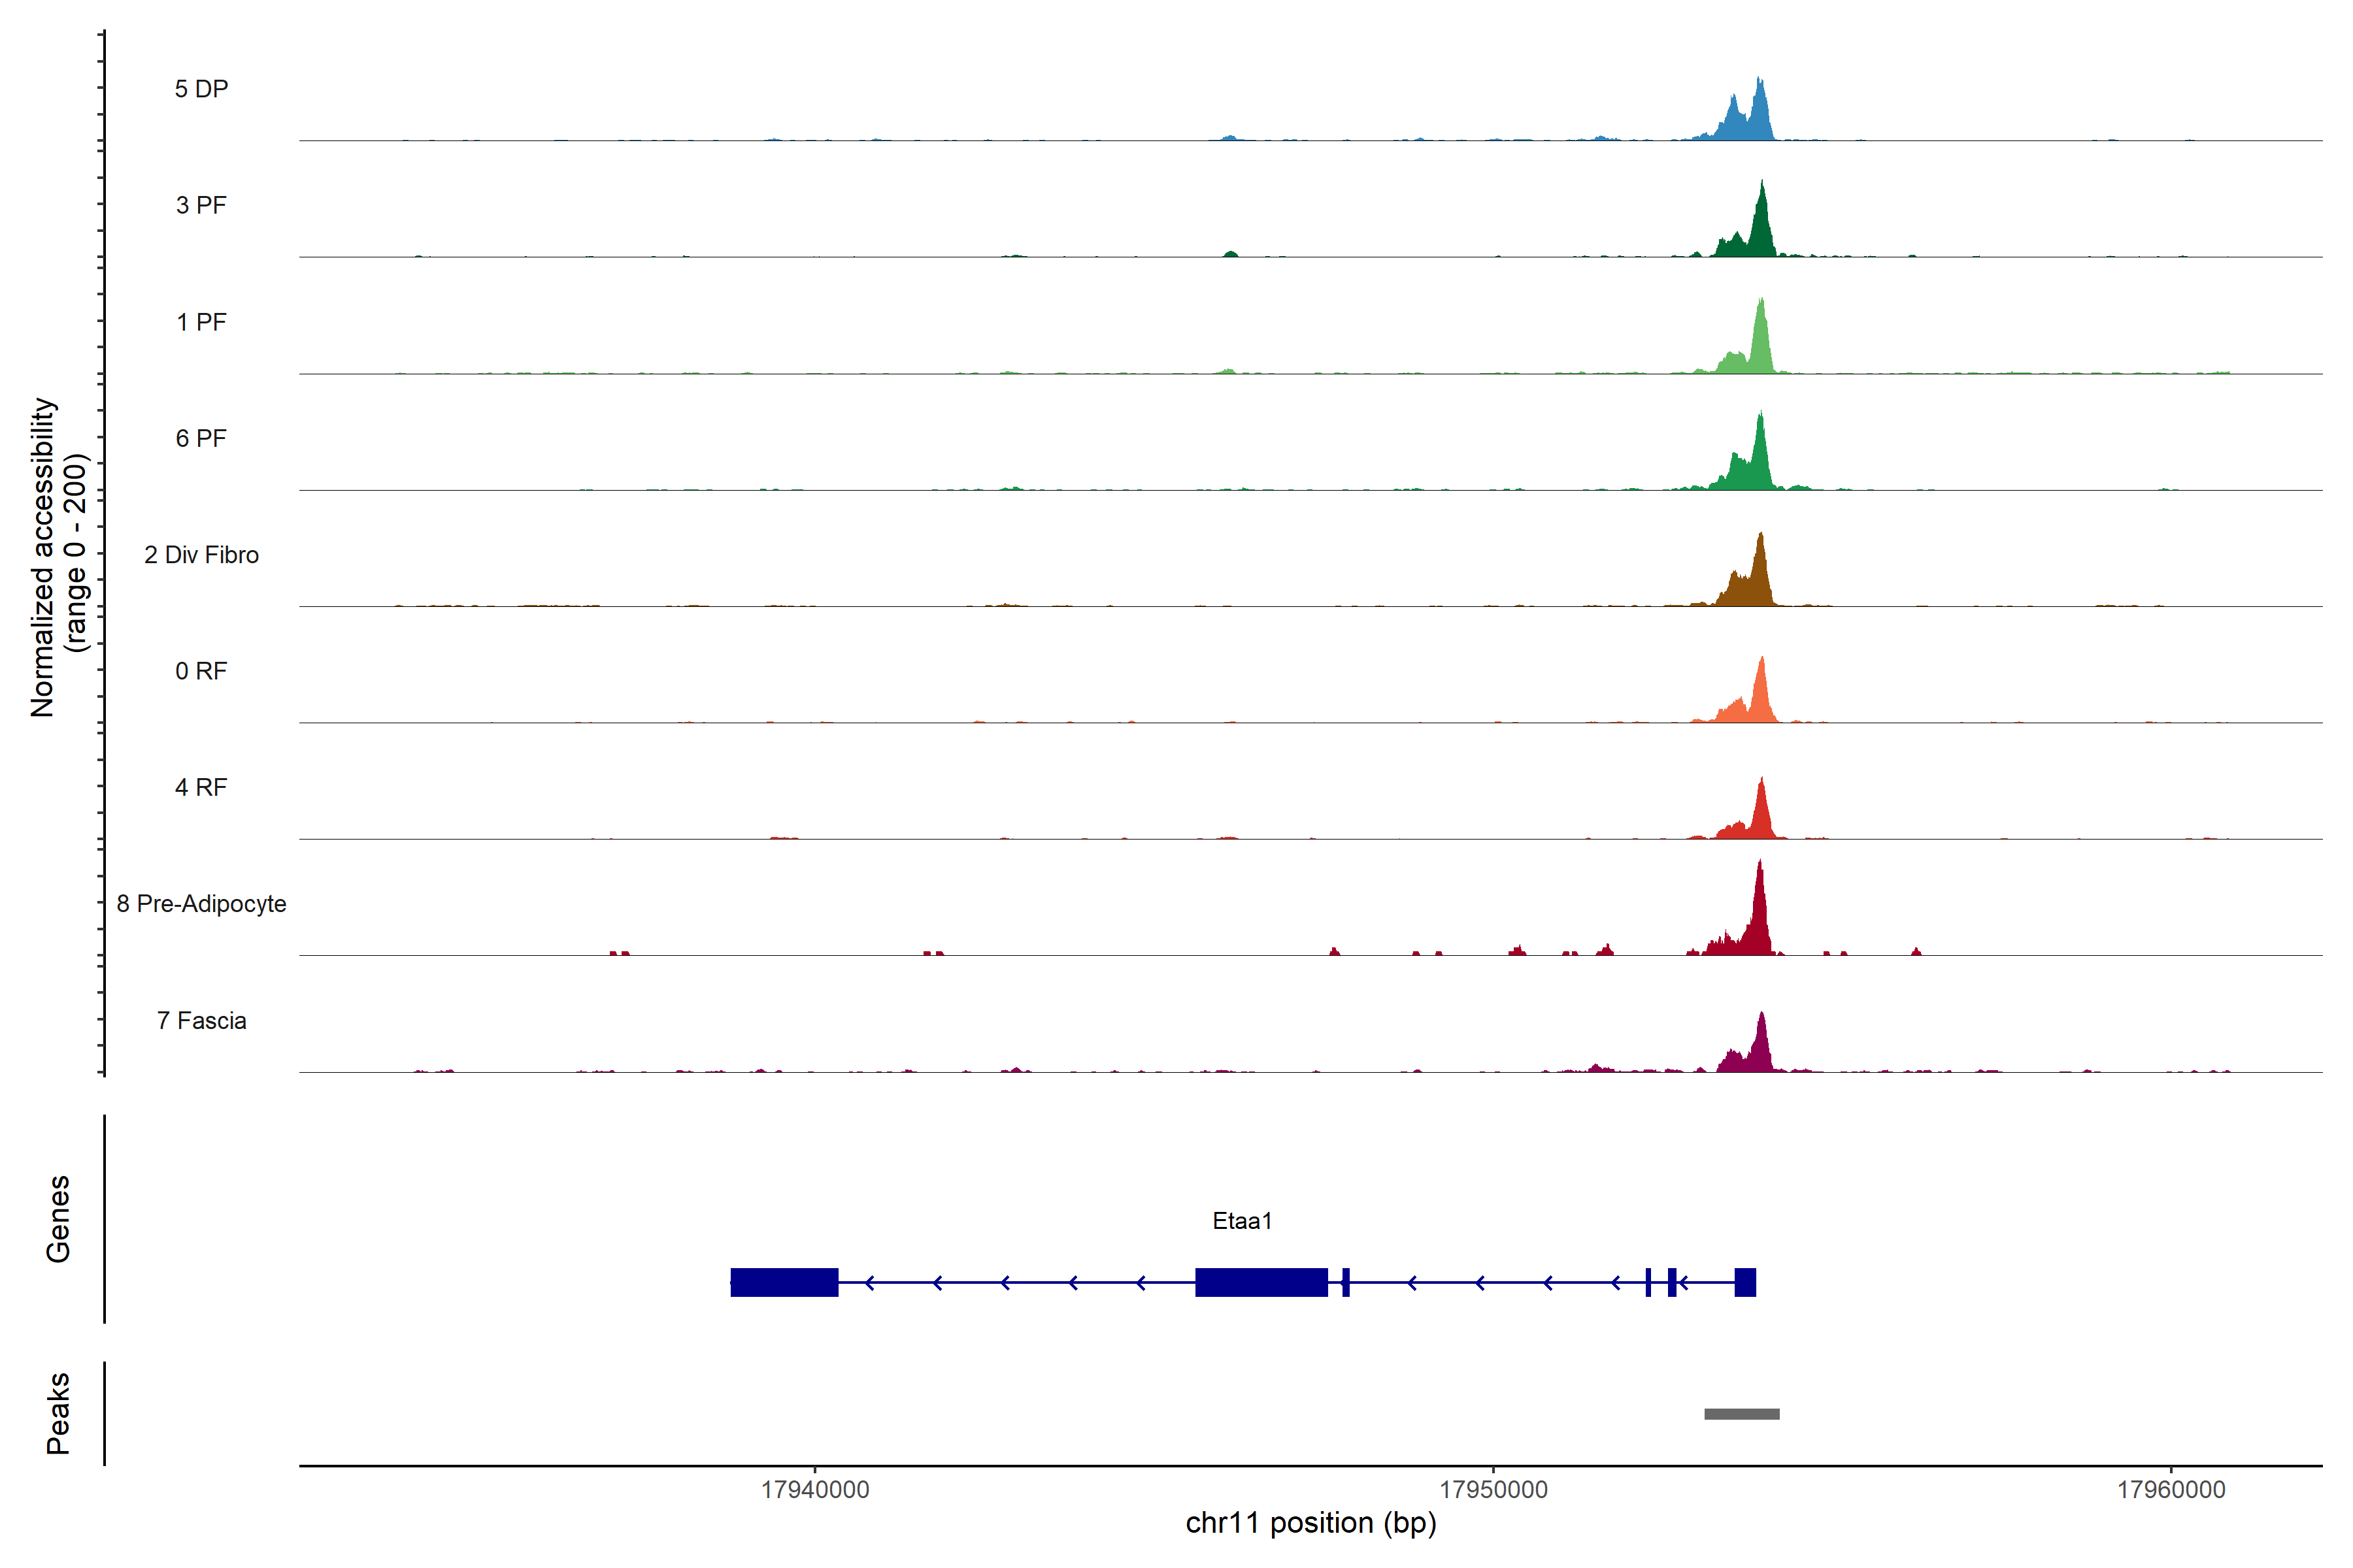Select the 2 Div Fibro label

point(201,555)
